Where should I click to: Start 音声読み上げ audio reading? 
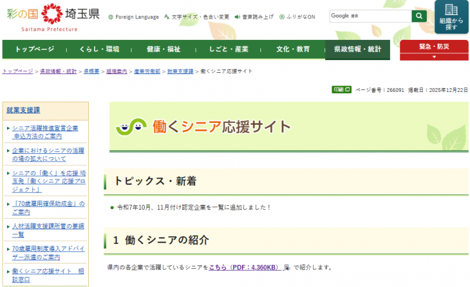click(254, 17)
